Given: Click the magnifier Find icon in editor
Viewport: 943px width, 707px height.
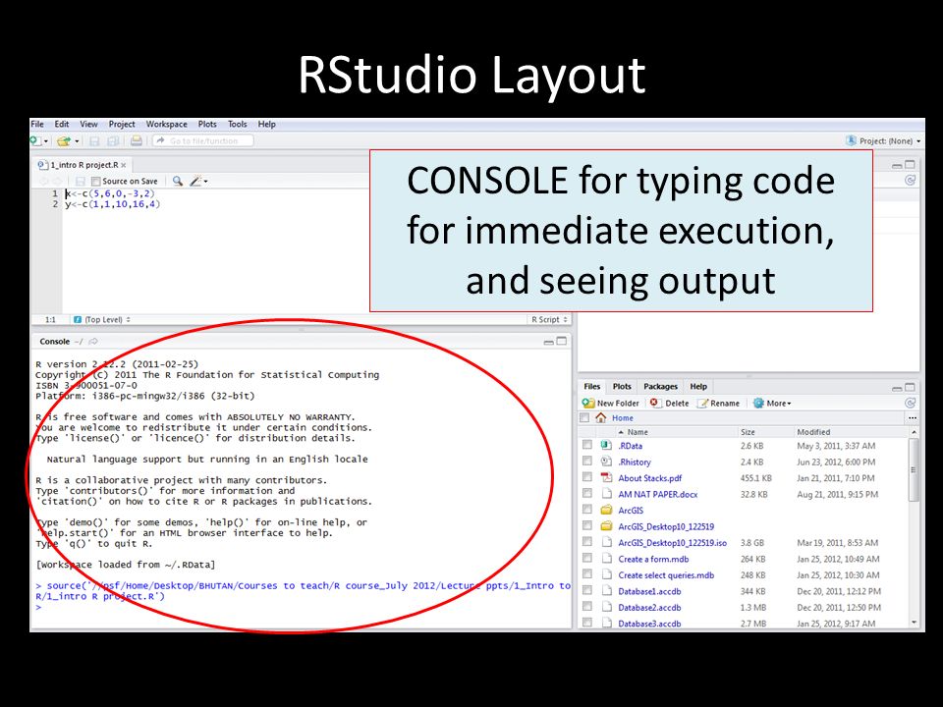Looking at the screenshot, I should 178,181.
